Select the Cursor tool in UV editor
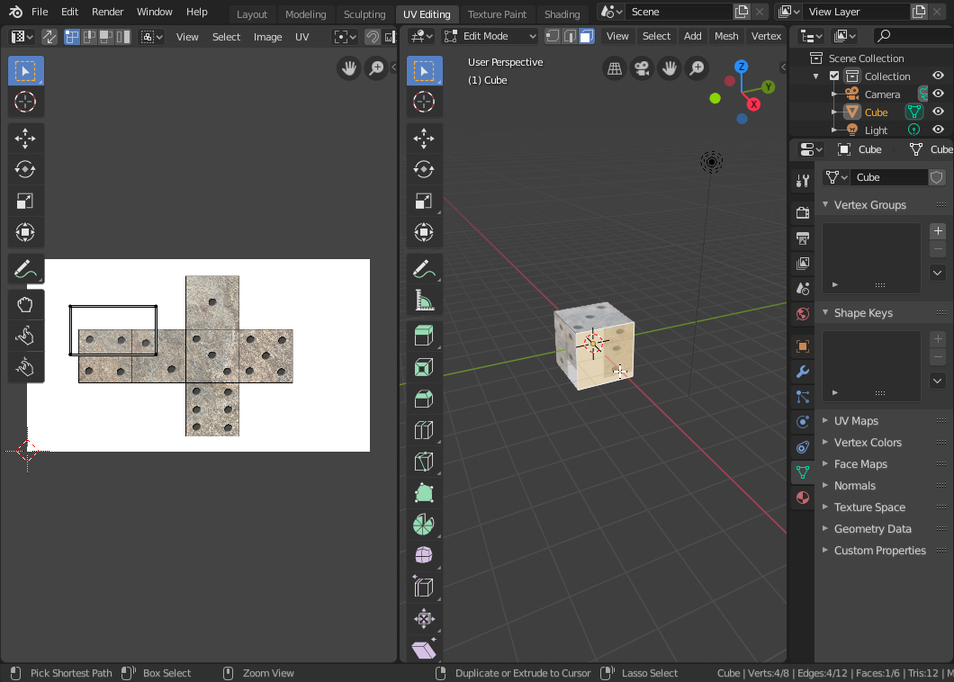 [x=25, y=102]
